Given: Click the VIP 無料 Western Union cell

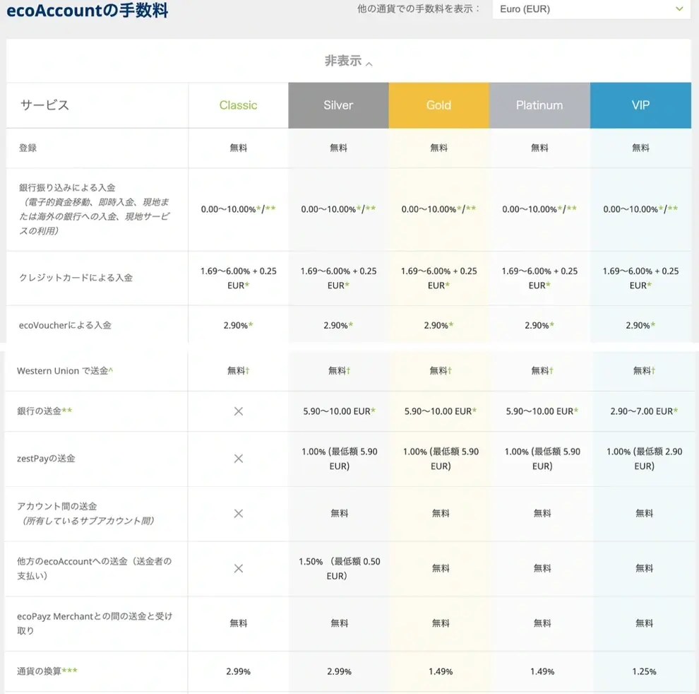Looking at the screenshot, I should point(644,370).
